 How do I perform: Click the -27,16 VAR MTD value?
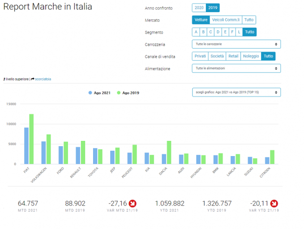tap(117, 204)
